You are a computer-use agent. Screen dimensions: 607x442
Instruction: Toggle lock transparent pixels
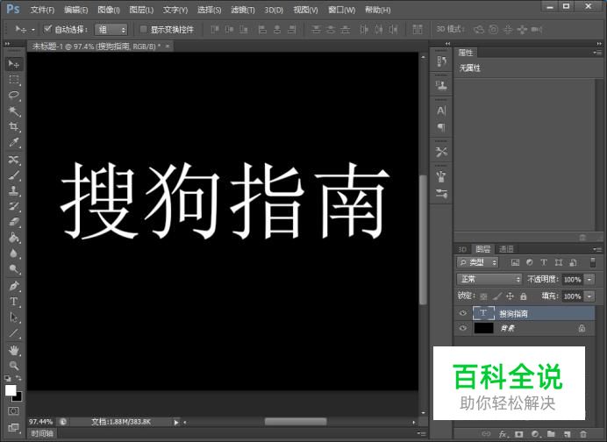[483, 296]
